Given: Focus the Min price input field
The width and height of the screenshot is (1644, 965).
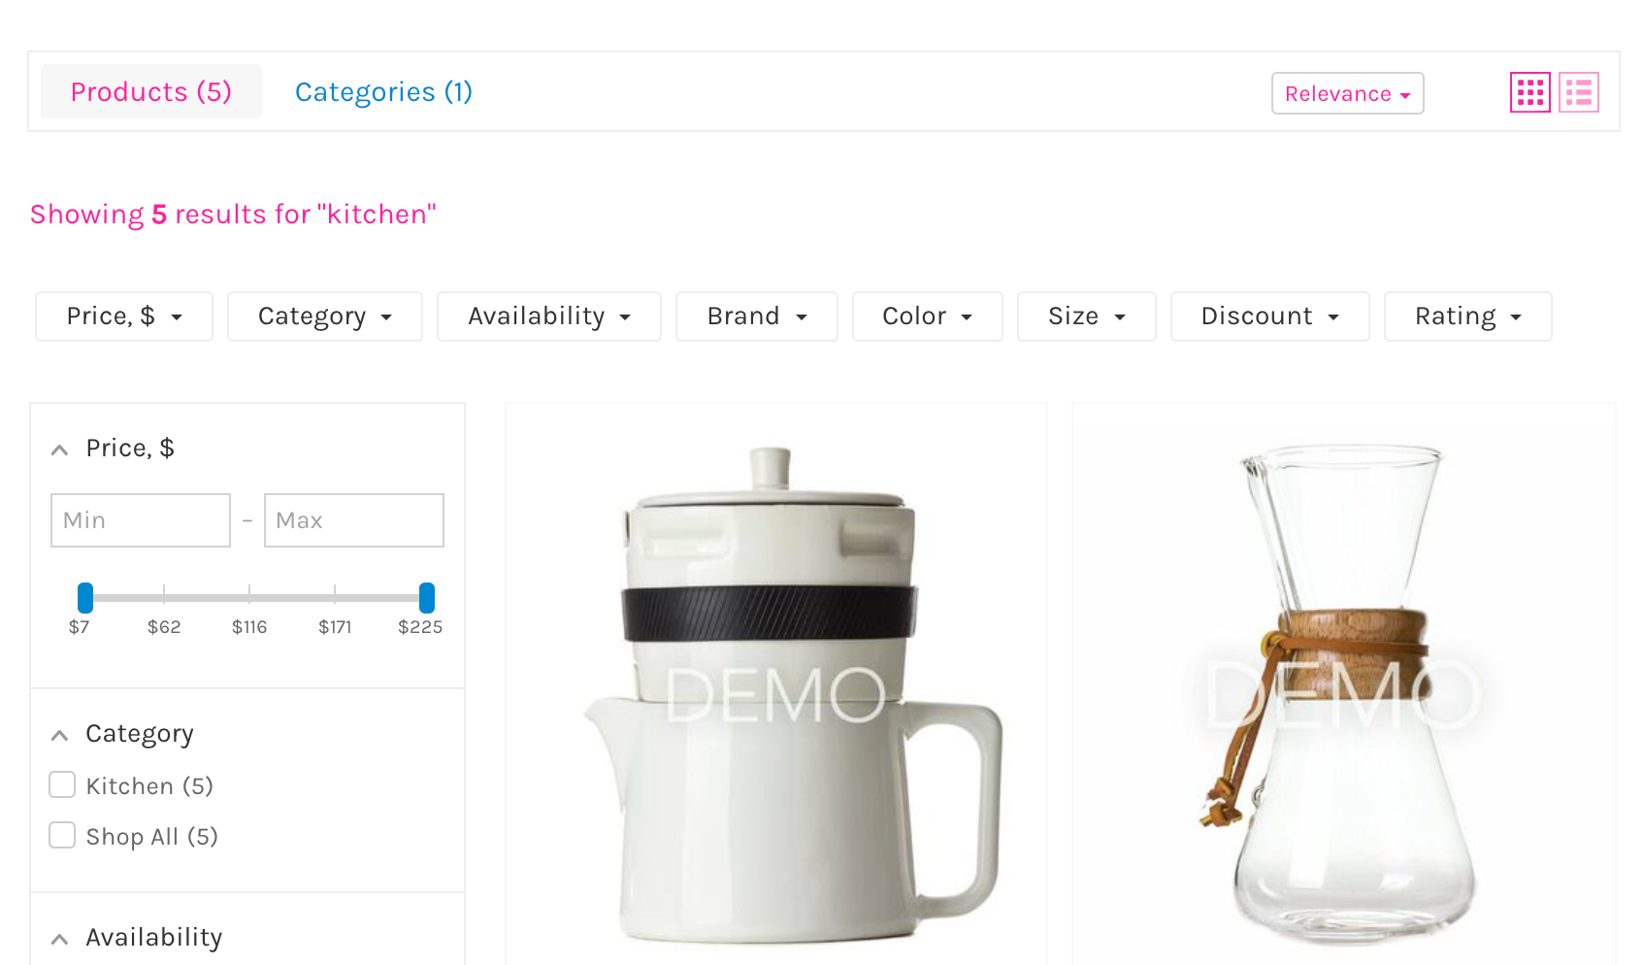Looking at the screenshot, I should coord(141,520).
